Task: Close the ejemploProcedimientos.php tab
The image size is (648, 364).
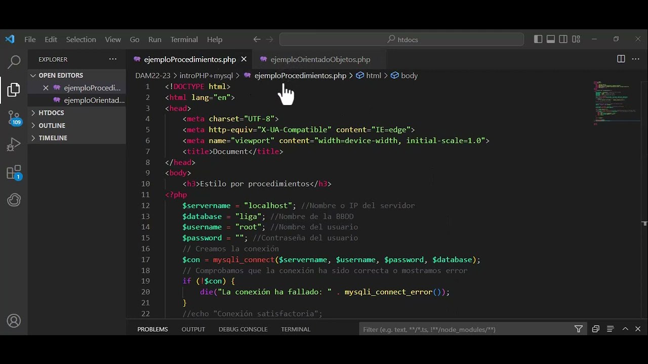Action: pyautogui.click(x=244, y=59)
